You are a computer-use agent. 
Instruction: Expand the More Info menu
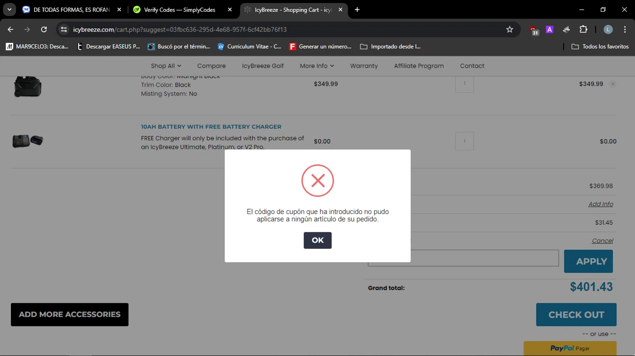point(317,66)
